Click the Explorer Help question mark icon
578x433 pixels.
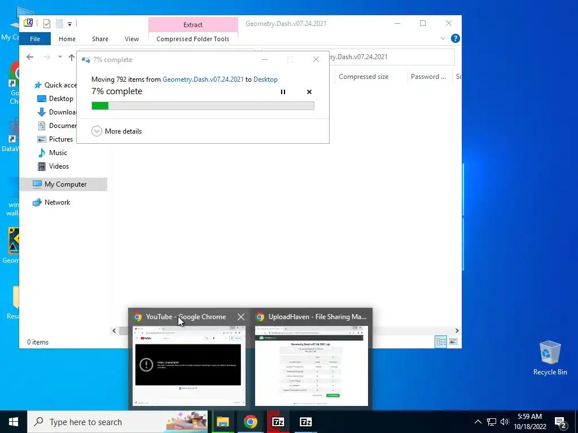tap(456, 38)
